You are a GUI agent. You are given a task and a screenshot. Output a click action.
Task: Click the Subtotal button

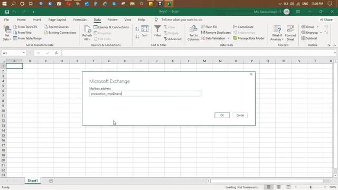[309, 39]
